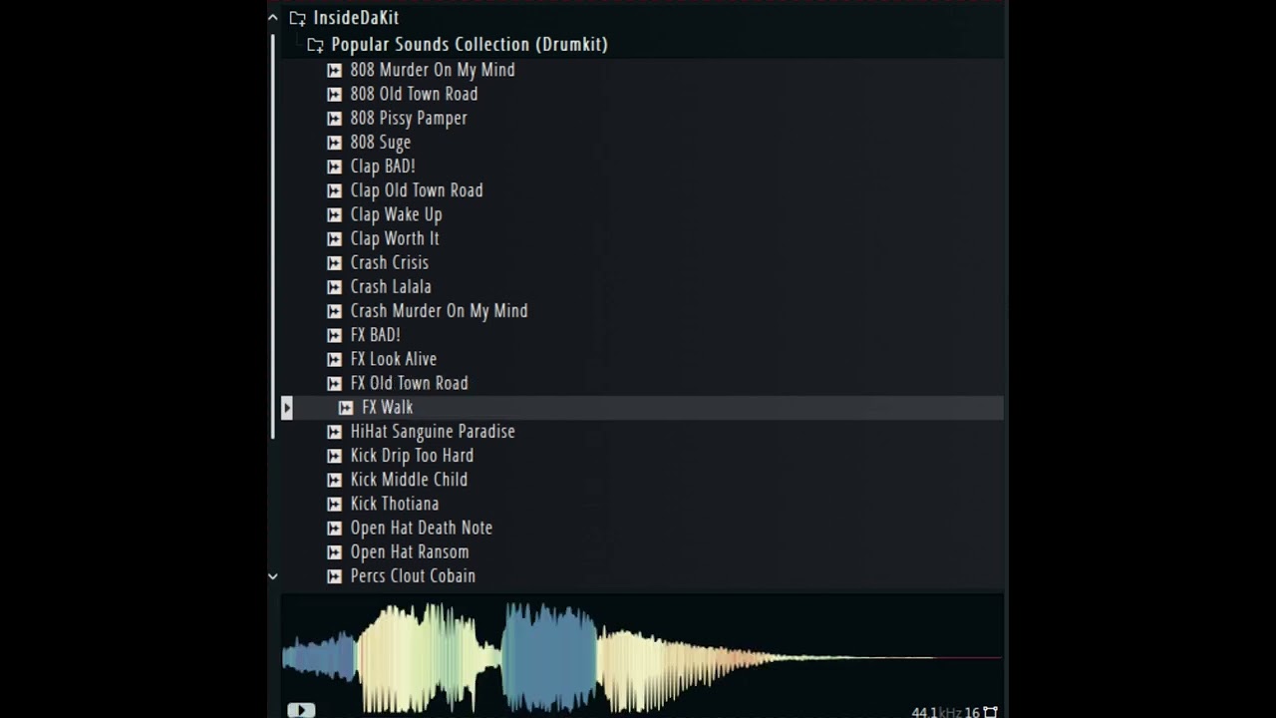Viewport: 1276px width, 718px height.
Task: Click sample icon beside HiHat Sanguine Paradise
Action: click(335, 432)
